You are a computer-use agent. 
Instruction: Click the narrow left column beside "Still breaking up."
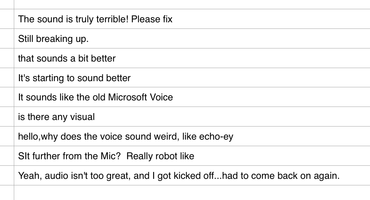tap(7, 38)
